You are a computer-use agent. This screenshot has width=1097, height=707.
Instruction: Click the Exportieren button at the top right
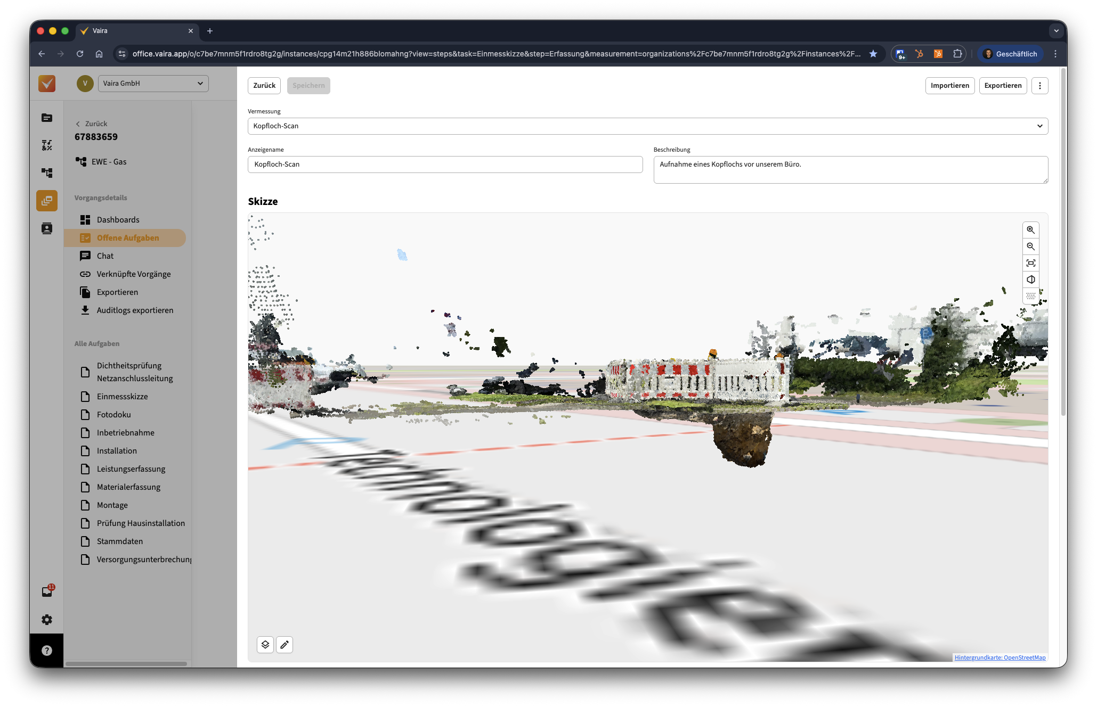click(1002, 86)
